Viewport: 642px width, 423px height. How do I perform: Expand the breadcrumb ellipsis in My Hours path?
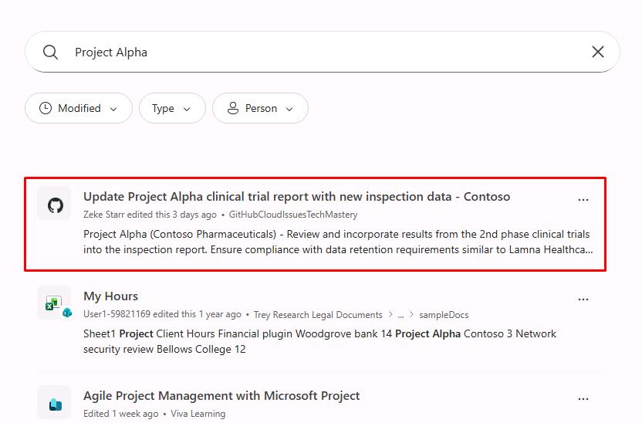(x=400, y=314)
